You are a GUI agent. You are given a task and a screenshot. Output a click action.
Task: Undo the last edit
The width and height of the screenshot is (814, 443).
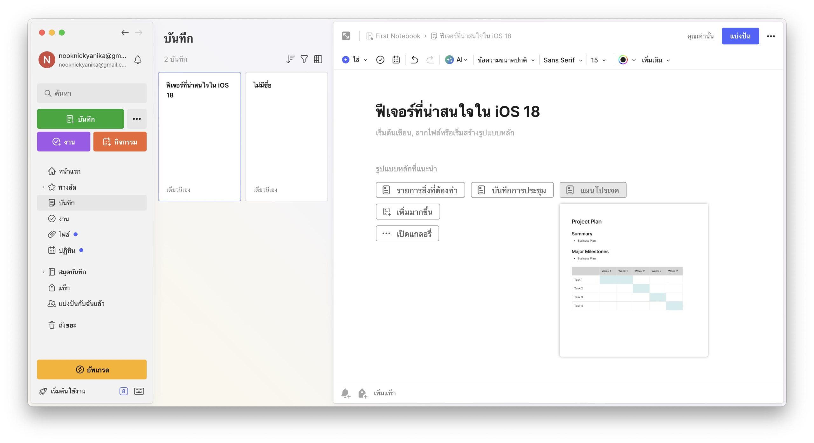[414, 60]
